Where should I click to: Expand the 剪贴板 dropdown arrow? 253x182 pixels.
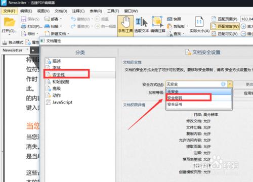click(187, 26)
